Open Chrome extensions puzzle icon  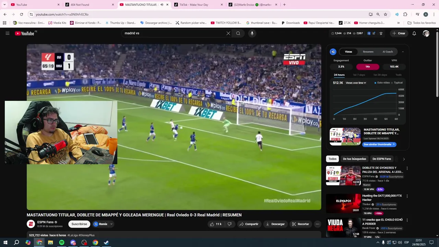405,14
